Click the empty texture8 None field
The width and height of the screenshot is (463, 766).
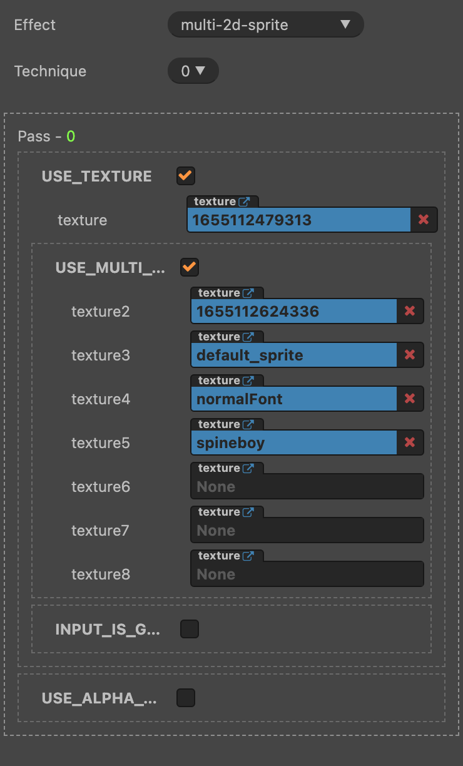pos(307,574)
